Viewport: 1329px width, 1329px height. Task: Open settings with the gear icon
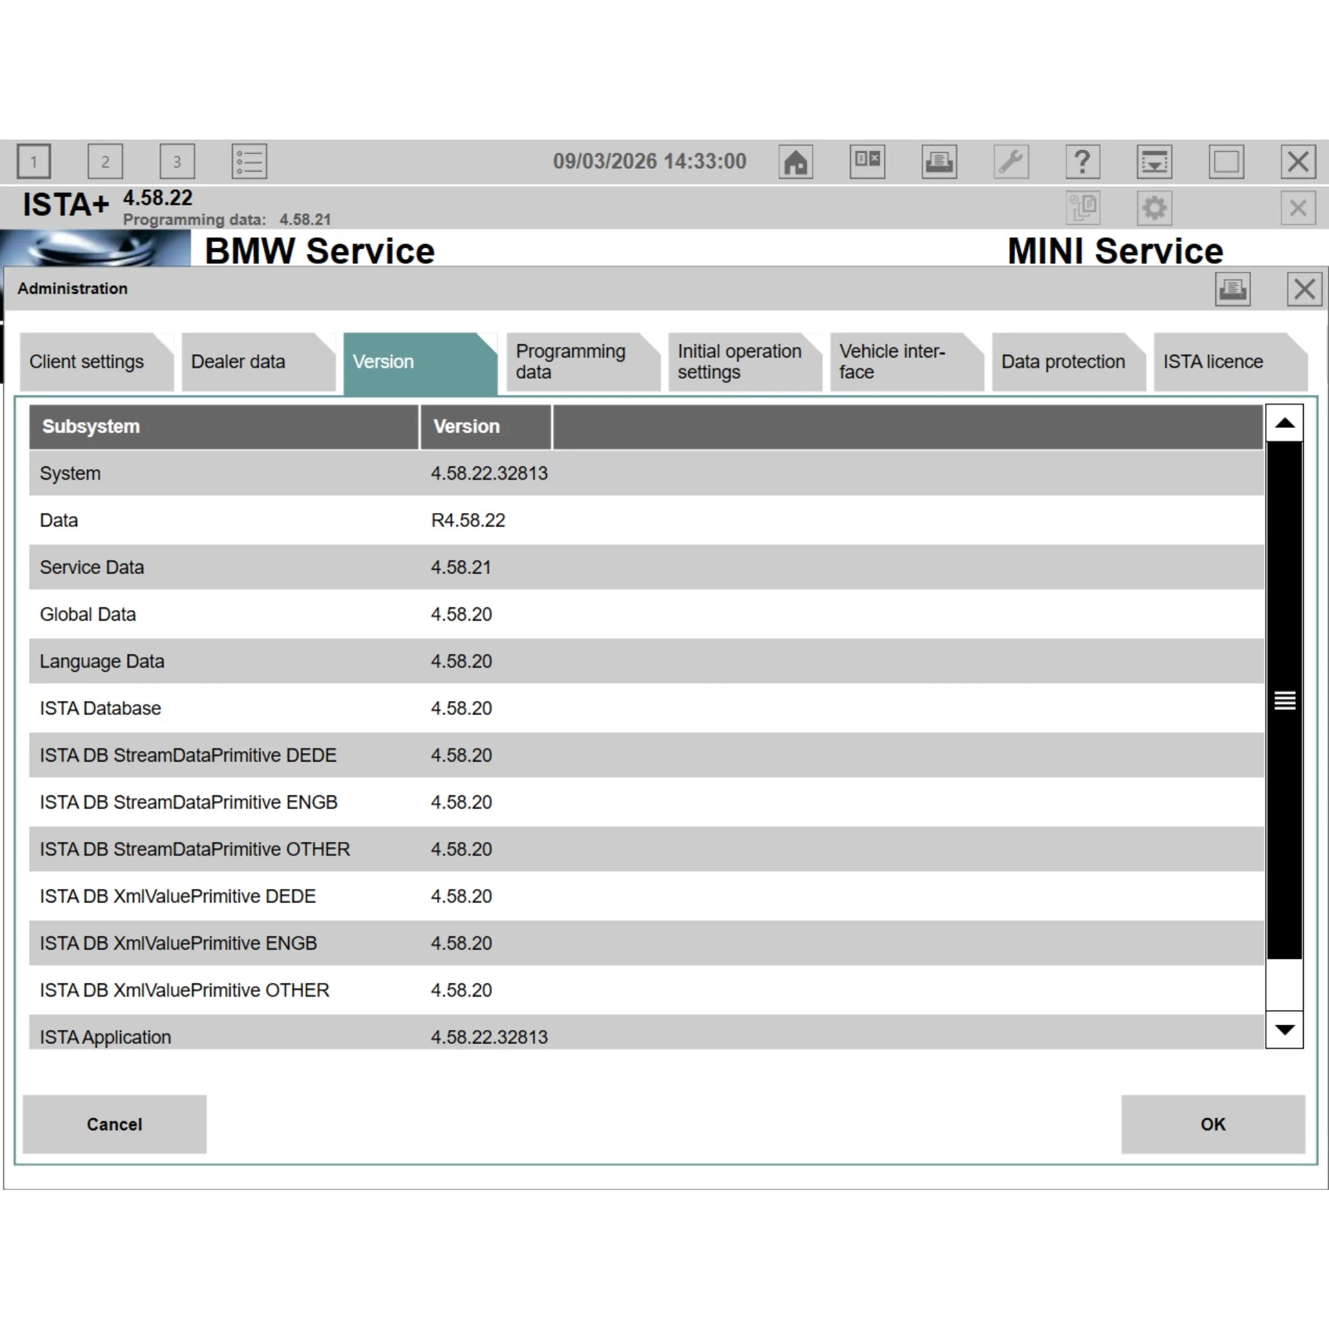(x=1154, y=208)
